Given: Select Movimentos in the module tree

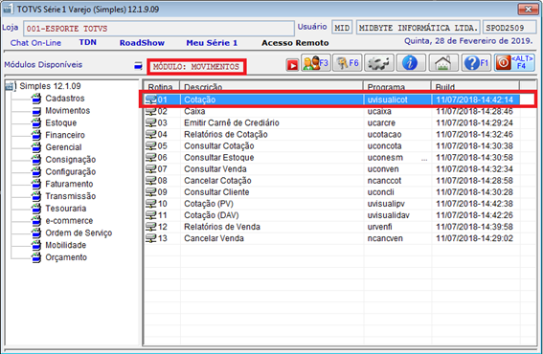Looking at the screenshot, I should [x=68, y=111].
